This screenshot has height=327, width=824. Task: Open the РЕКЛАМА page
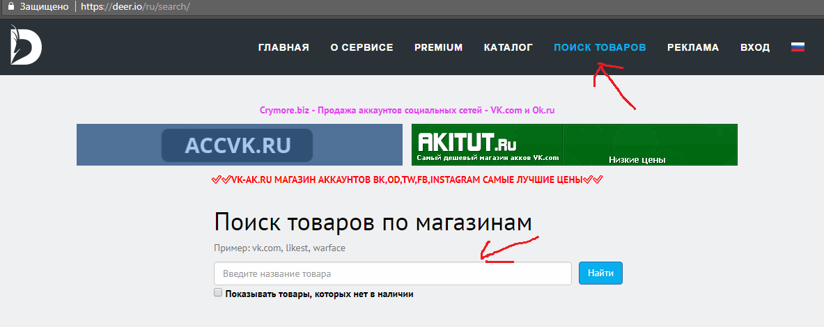[x=693, y=47]
